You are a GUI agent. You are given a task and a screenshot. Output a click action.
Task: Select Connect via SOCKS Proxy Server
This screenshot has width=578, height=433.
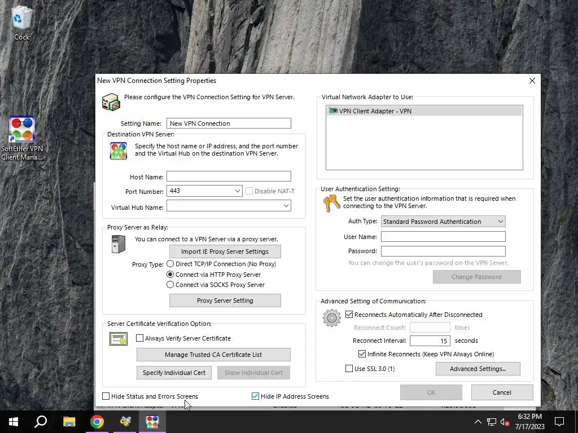[x=170, y=285]
